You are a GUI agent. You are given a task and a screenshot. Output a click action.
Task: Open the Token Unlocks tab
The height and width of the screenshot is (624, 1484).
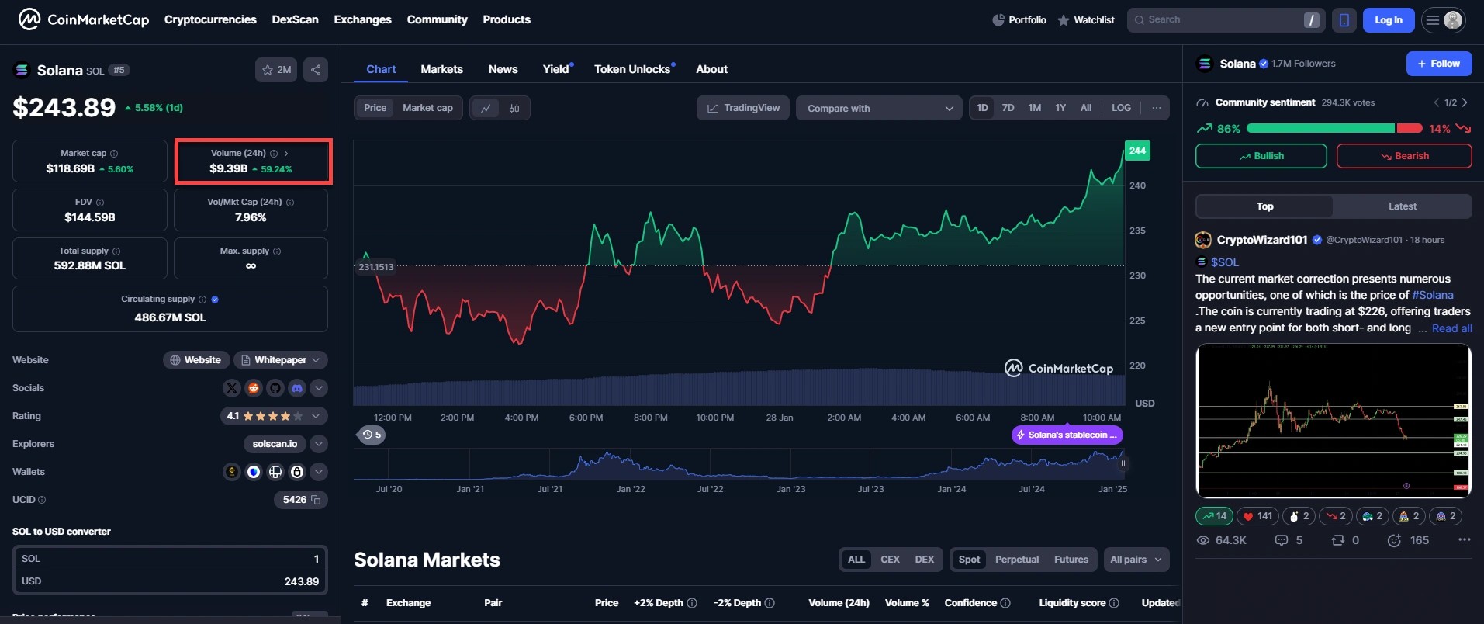(632, 69)
